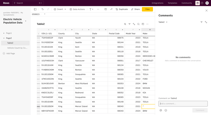Click the chart trend icon in toolbar

(x=111, y=9)
